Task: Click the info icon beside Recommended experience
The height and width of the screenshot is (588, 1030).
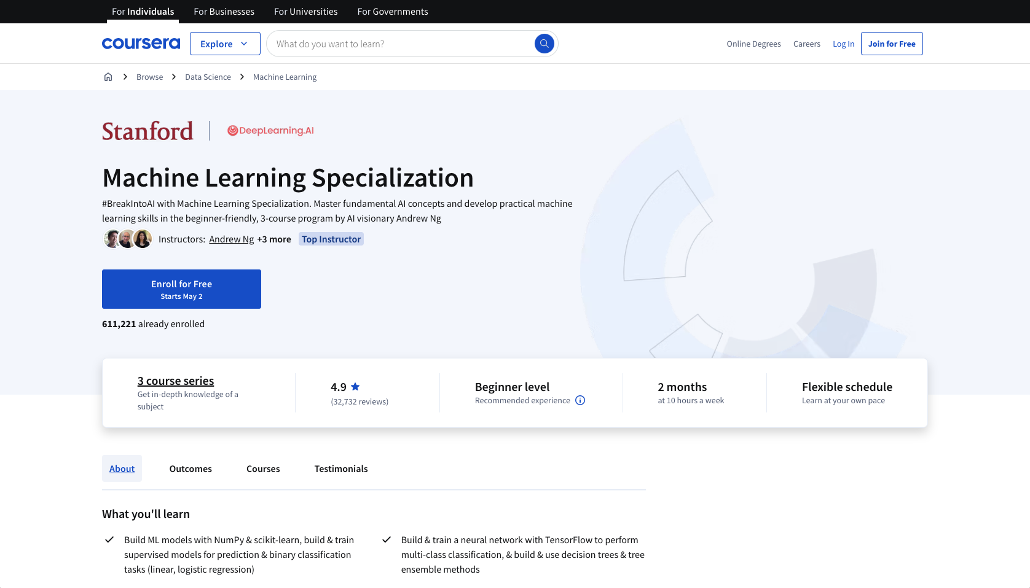Action: pyautogui.click(x=580, y=400)
